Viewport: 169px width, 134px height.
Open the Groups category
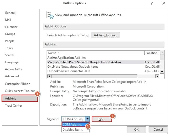point(10,34)
